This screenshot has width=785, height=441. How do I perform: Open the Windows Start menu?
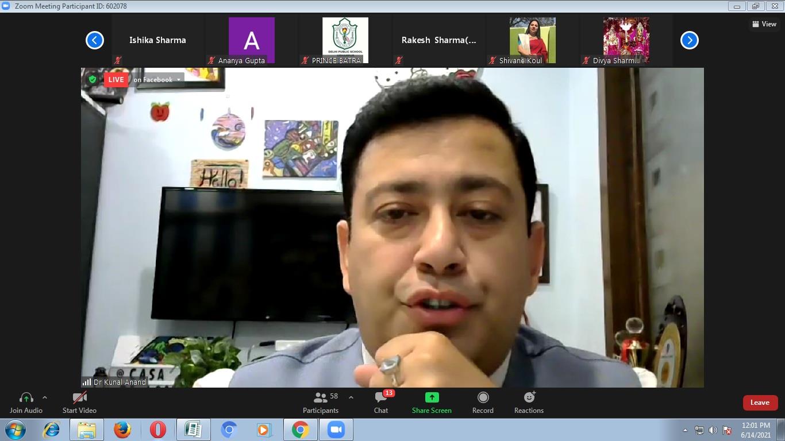[16, 430]
